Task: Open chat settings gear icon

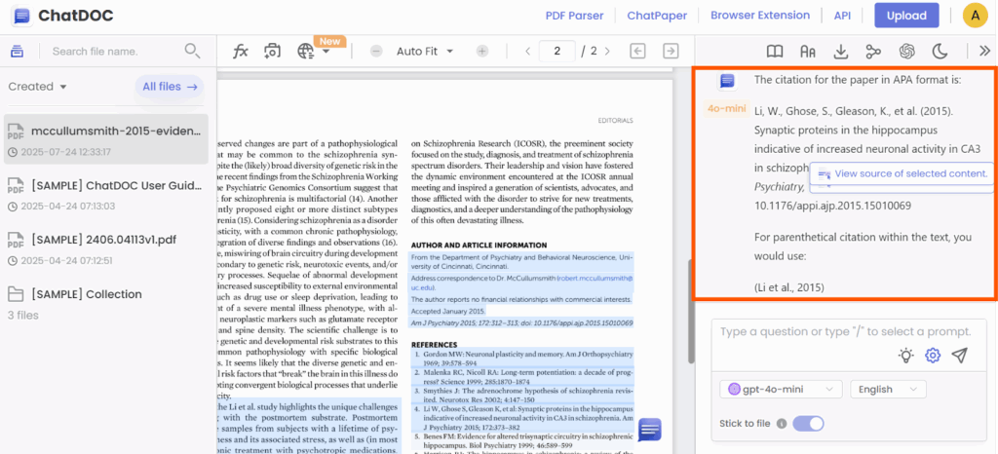Action: [x=933, y=356]
